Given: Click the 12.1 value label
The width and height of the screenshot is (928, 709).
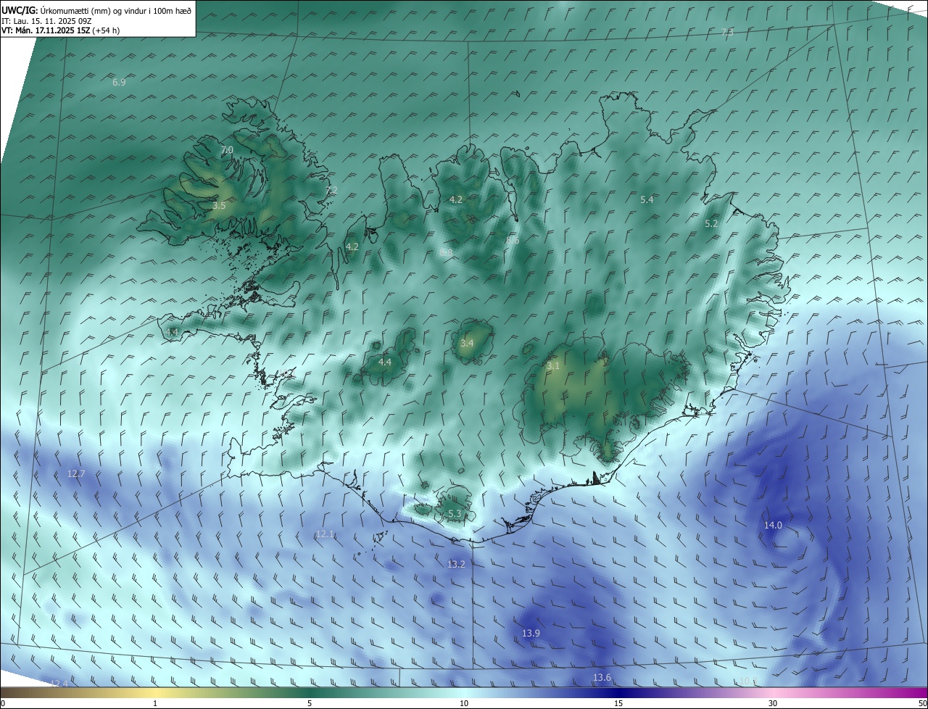Looking at the screenshot, I should (x=325, y=534).
